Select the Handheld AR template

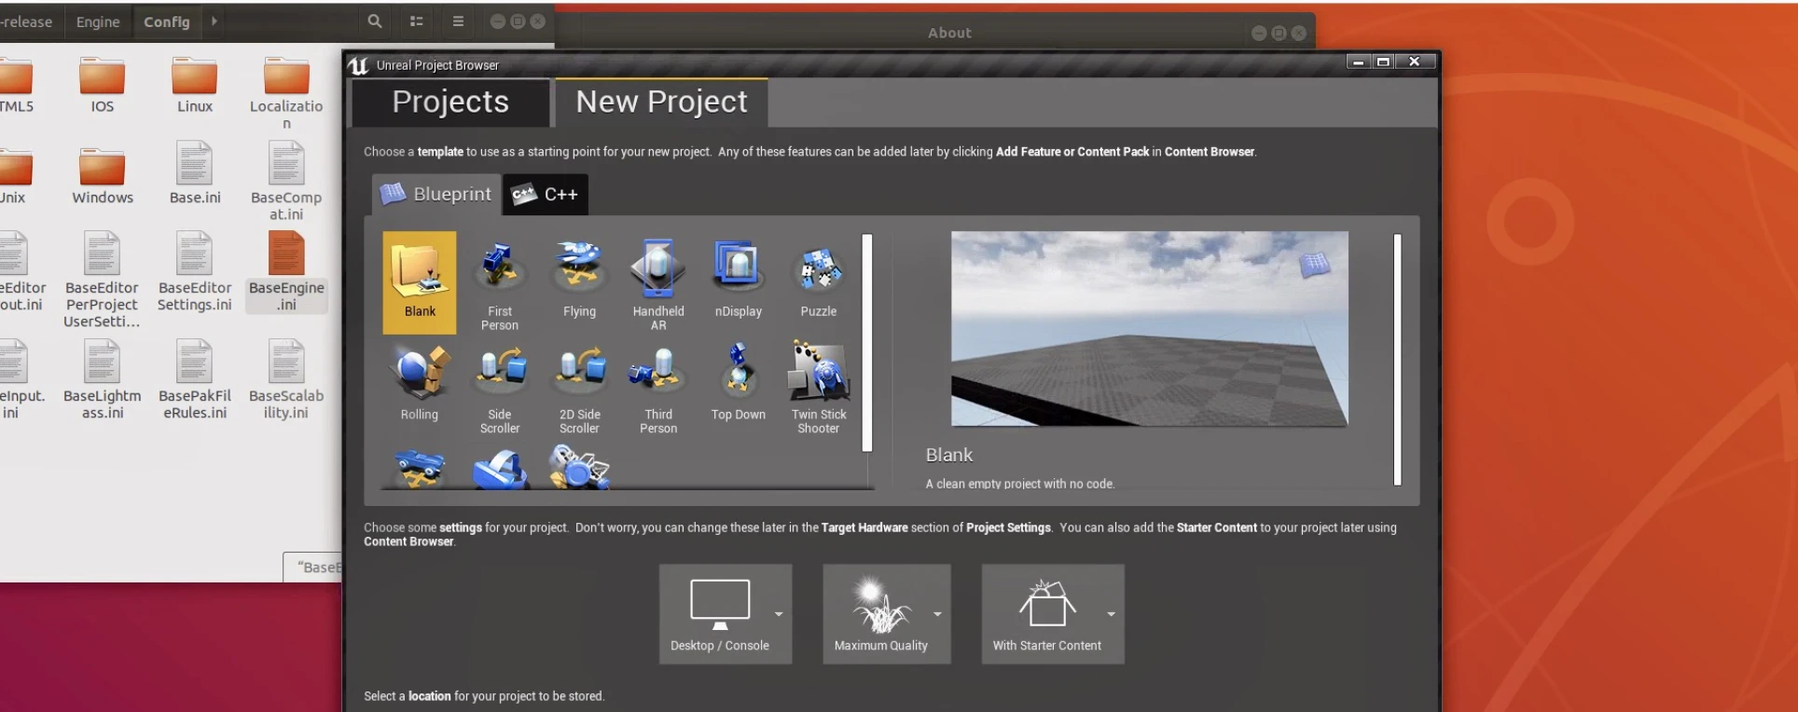[658, 283]
